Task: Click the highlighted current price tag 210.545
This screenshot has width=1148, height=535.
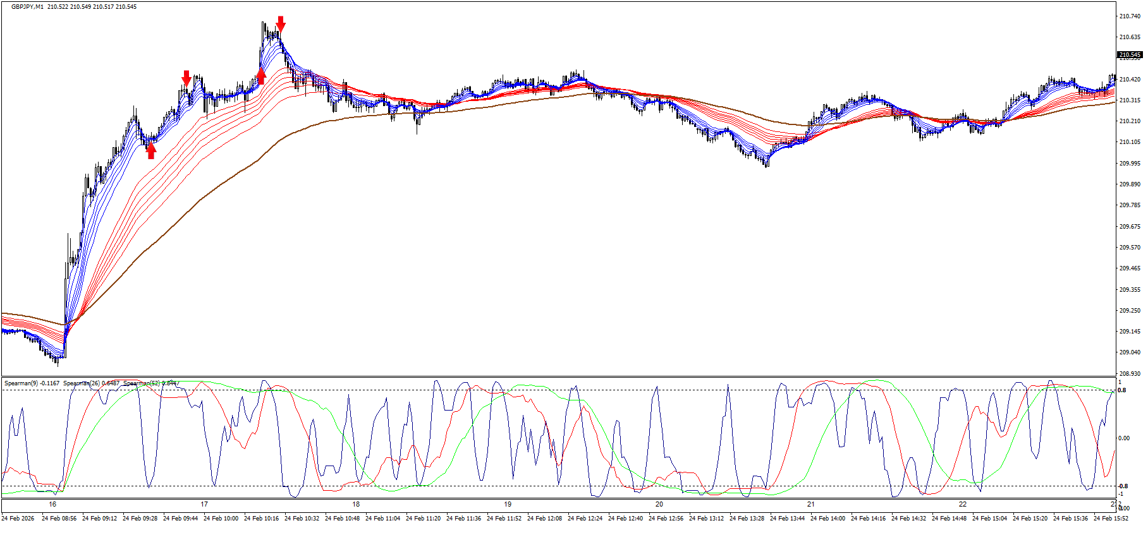Action: (1130, 55)
